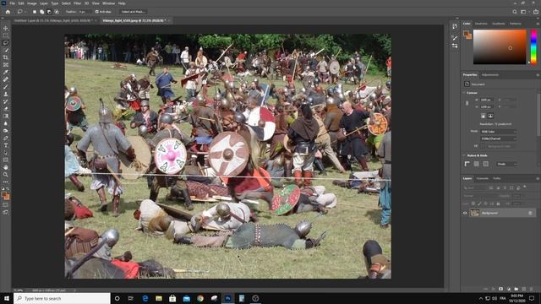541x304 pixels.
Task: Select the Zoom tool
Action: (x=6, y=175)
